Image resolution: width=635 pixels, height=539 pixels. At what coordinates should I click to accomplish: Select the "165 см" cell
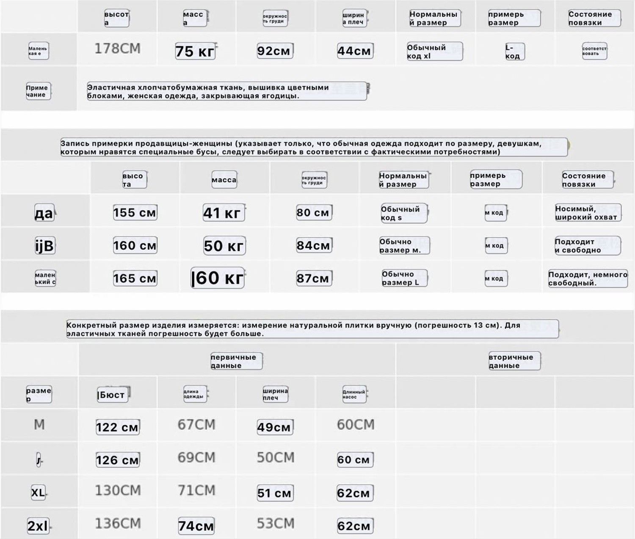point(135,278)
